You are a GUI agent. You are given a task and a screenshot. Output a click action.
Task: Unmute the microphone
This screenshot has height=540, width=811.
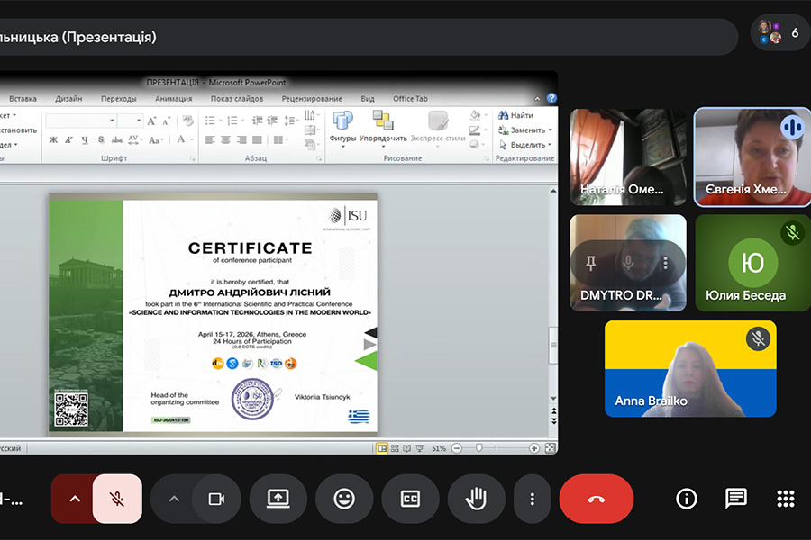[x=117, y=499]
